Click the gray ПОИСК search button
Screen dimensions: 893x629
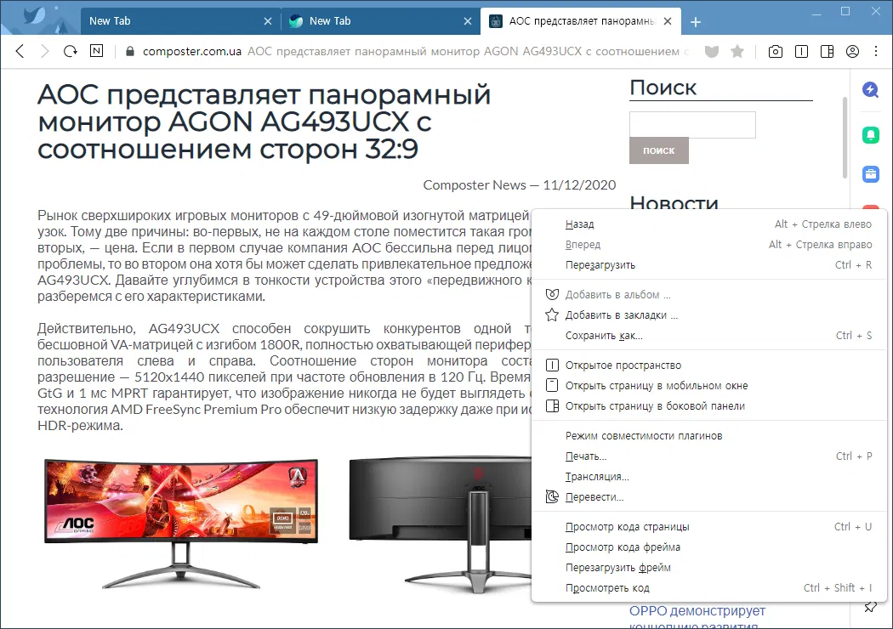click(659, 150)
